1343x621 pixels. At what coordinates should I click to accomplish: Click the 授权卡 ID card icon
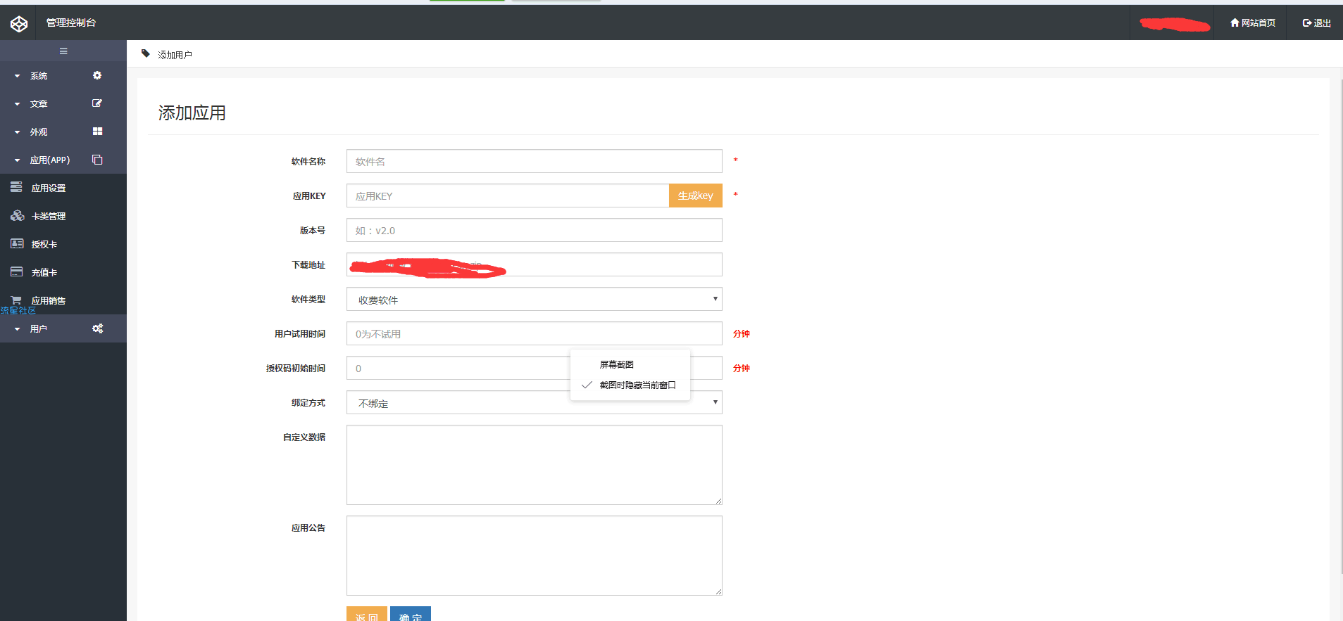pos(17,243)
